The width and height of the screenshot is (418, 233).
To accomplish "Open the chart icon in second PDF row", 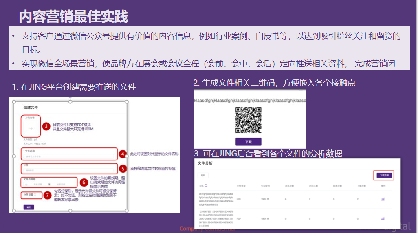I will click(x=383, y=219).
